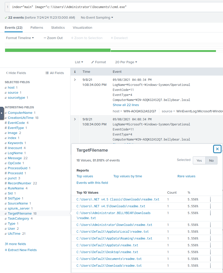Close the TargetFilename field popup

coord(217,149)
